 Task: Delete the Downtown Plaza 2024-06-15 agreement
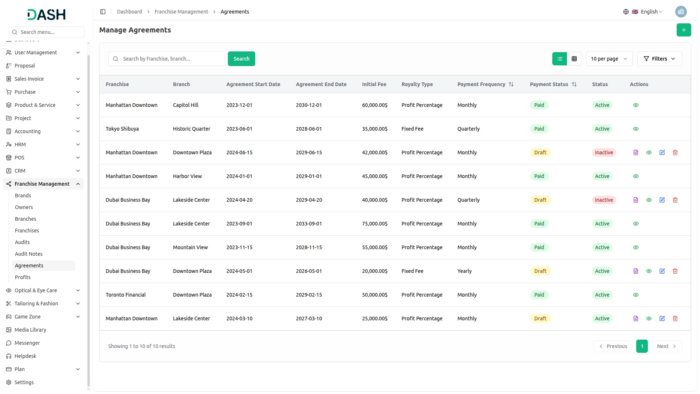[675, 152]
